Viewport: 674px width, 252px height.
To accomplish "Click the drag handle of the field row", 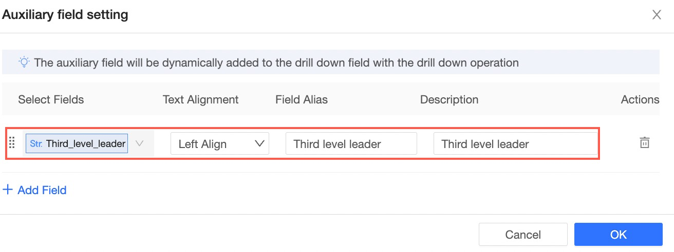I will [12, 144].
